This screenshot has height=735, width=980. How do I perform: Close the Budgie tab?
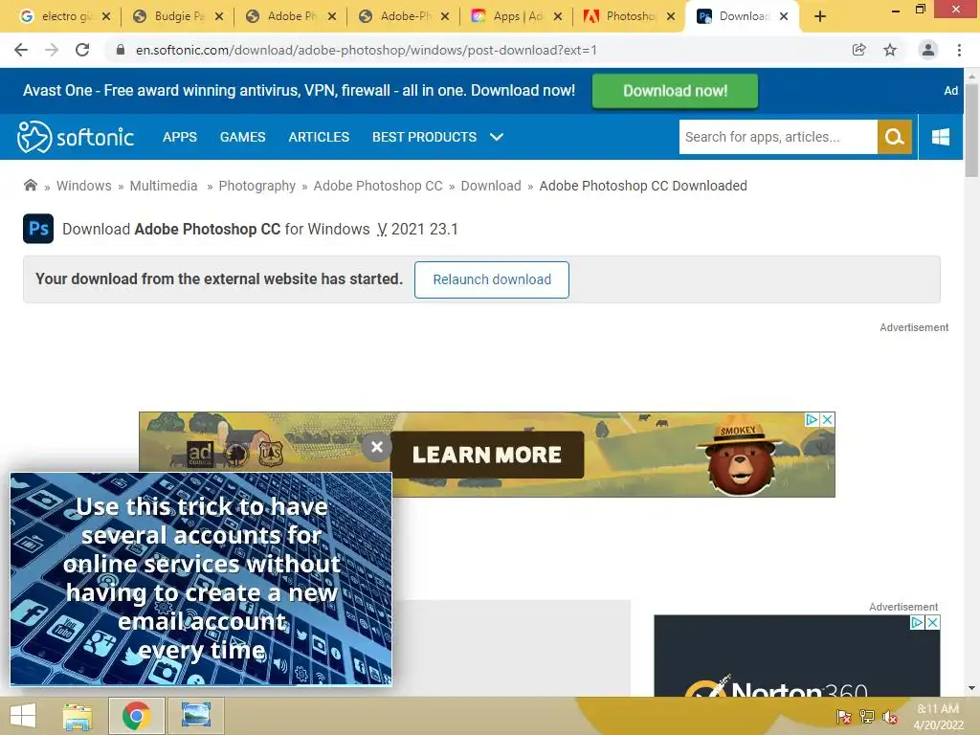pos(219,17)
